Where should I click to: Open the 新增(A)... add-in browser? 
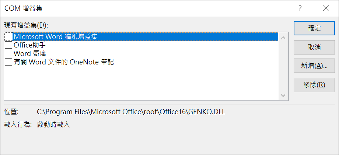click(x=314, y=66)
